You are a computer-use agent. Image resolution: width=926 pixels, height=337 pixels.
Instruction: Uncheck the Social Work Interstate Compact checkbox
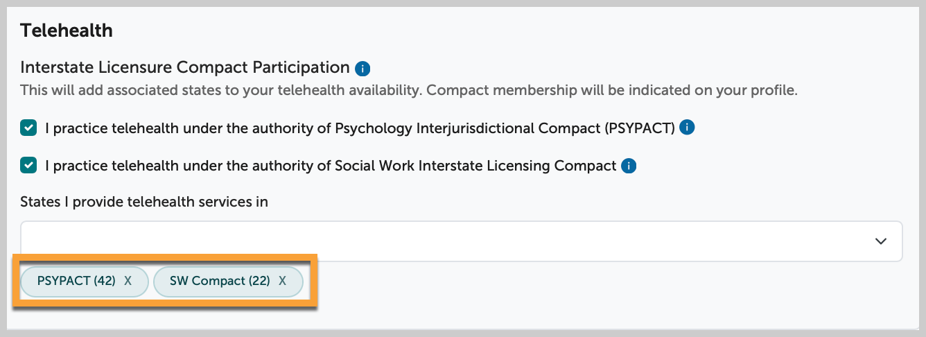[28, 166]
